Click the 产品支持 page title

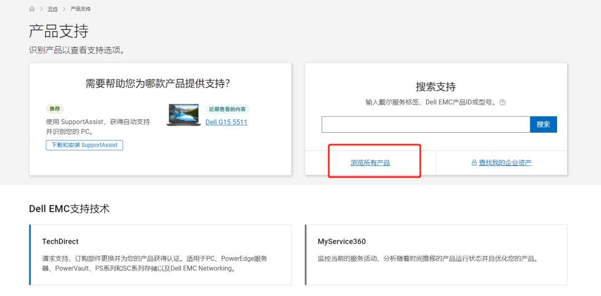coord(59,31)
